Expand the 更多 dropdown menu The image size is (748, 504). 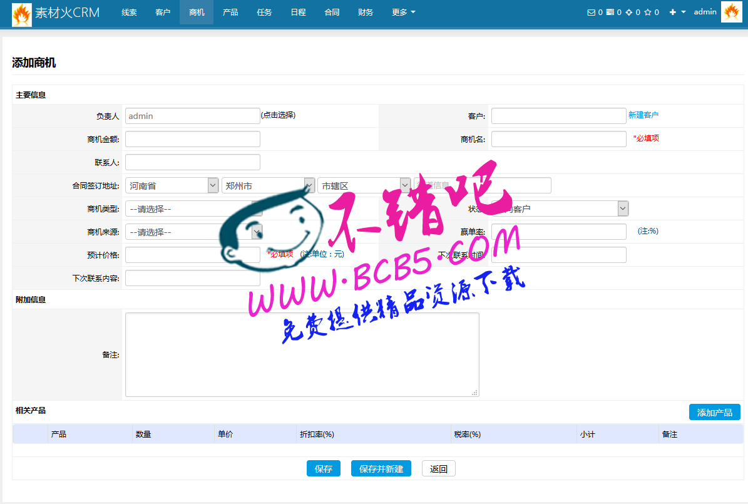click(404, 13)
